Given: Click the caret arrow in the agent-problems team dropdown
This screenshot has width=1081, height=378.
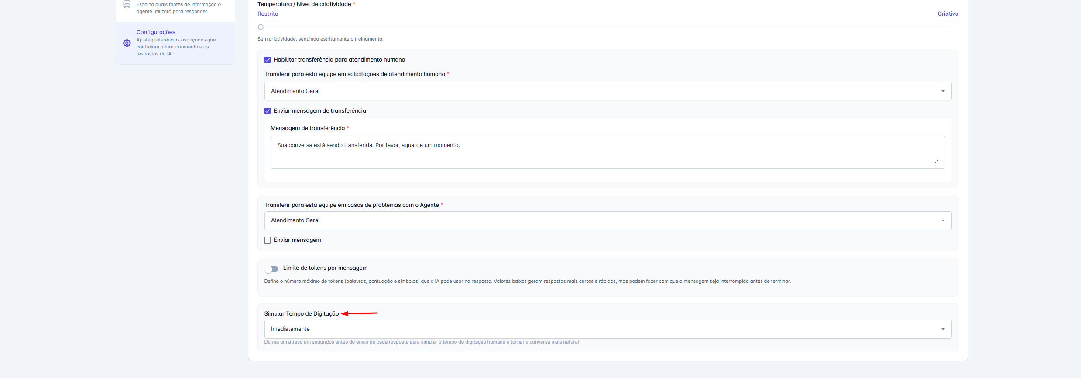Looking at the screenshot, I should click(943, 220).
